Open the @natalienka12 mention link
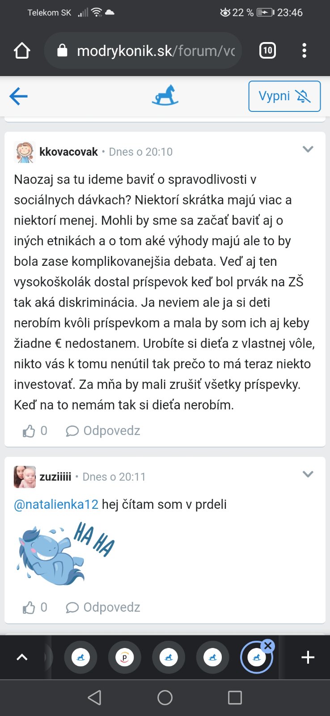Viewport: 330px width, 716px height. pos(56,504)
